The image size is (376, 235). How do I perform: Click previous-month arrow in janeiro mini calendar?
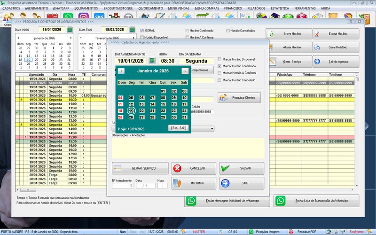(x=18, y=38)
